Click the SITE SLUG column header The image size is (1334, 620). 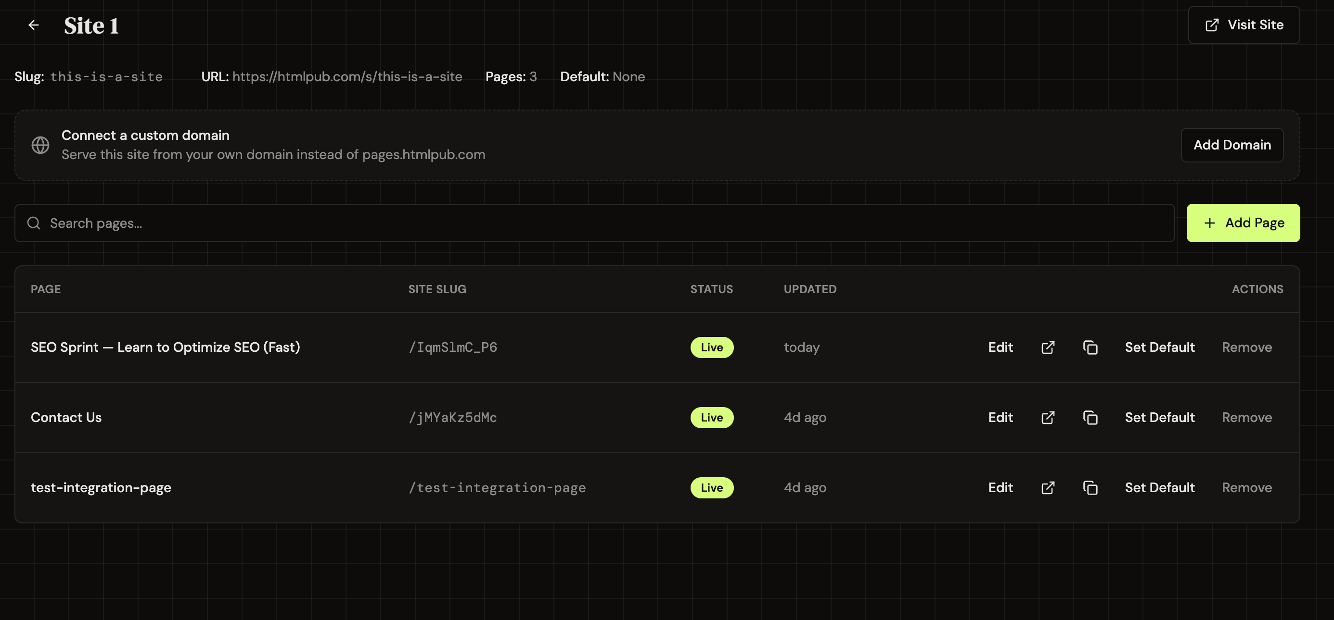[437, 289]
